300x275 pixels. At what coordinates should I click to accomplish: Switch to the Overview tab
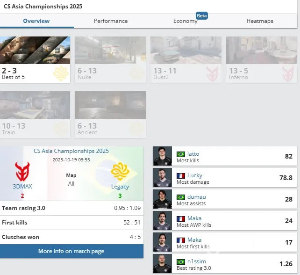pyautogui.click(x=36, y=21)
